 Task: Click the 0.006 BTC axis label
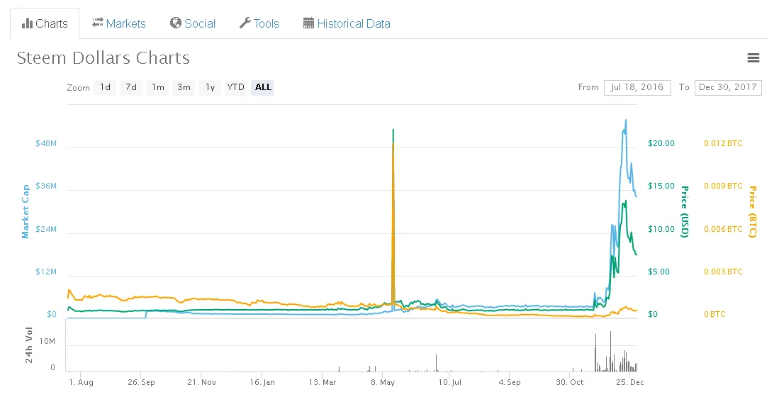click(x=723, y=229)
